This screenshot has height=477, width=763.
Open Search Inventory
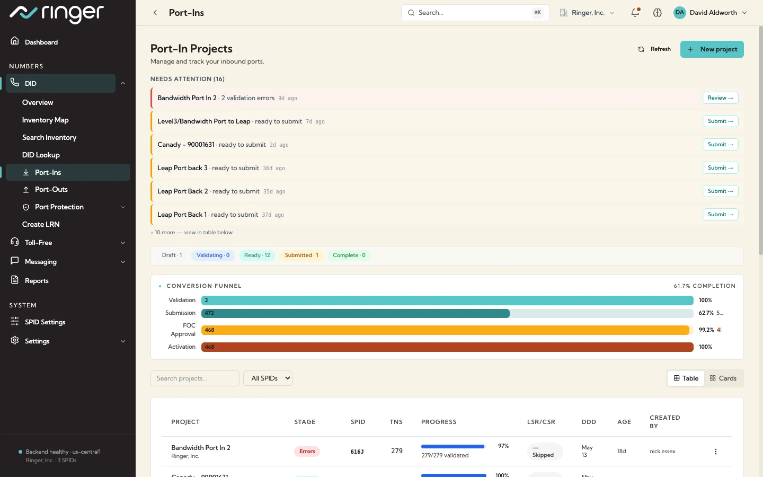pyautogui.click(x=49, y=137)
